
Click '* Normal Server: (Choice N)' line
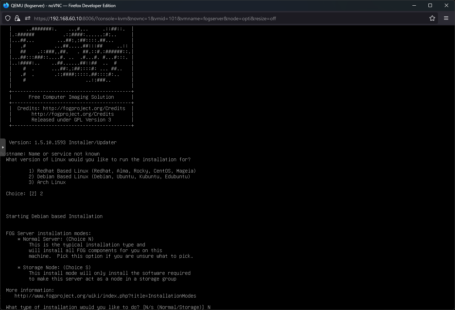[56, 239]
